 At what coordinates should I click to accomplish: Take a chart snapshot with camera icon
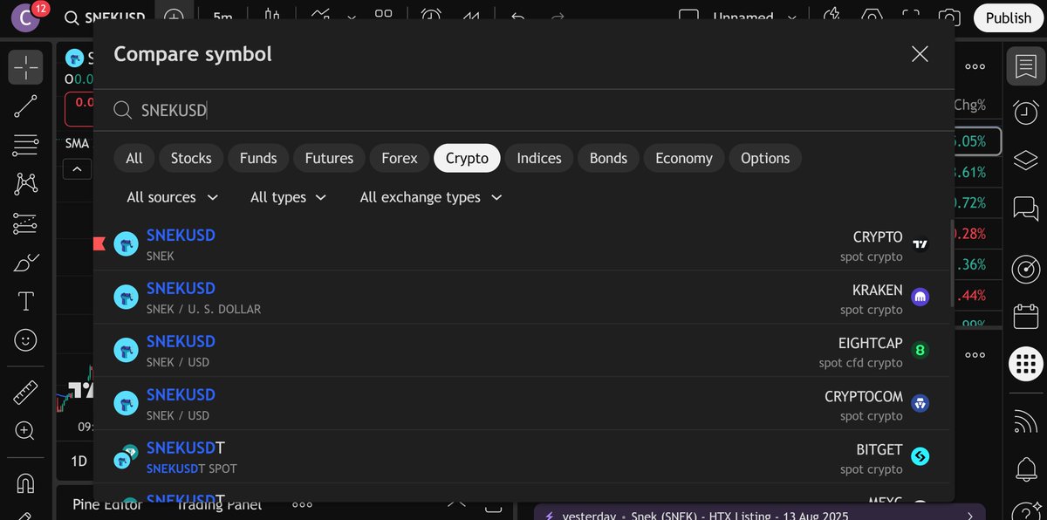949,17
